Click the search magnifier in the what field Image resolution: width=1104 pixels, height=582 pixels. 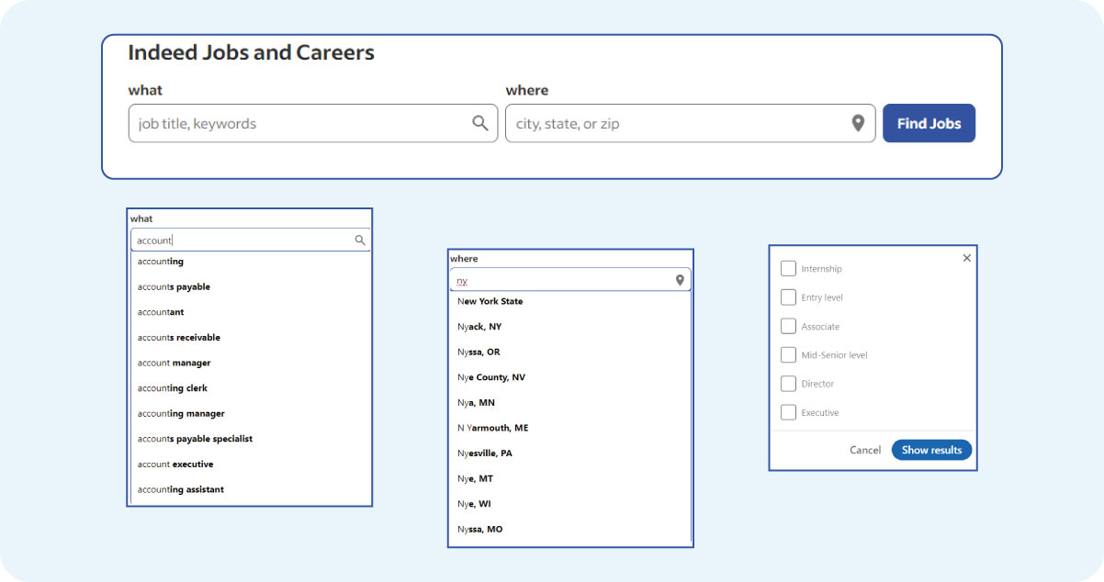479,122
